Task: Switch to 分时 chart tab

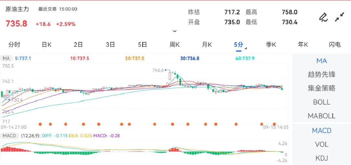Action: point(14,44)
